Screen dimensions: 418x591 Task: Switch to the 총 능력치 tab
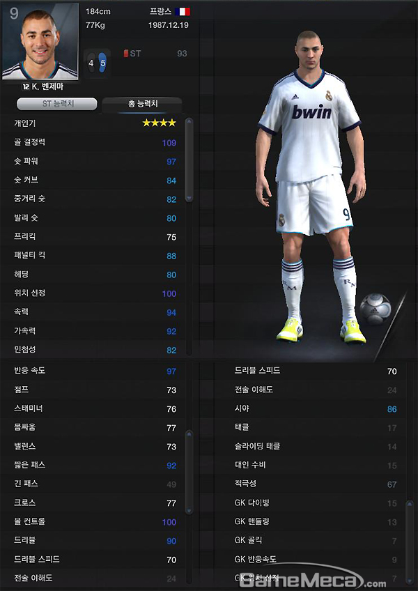coord(143,105)
